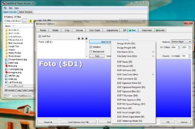Click the Opacity slider handle
This screenshot has width=195, height=129.
178,56
